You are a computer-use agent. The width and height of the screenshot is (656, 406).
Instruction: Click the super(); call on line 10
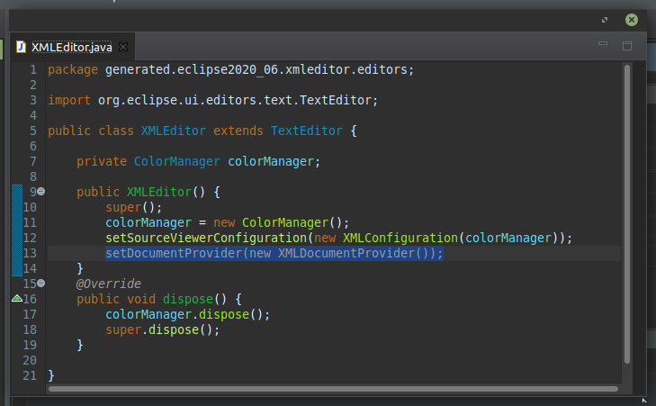coord(133,207)
